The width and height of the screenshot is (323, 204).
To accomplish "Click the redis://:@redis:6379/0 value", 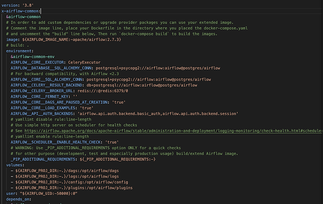I will point(102,91).
